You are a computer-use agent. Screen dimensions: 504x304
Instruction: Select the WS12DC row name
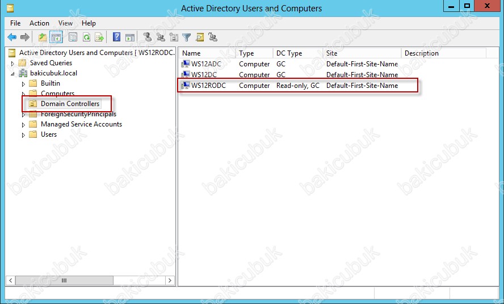pyautogui.click(x=204, y=74)
